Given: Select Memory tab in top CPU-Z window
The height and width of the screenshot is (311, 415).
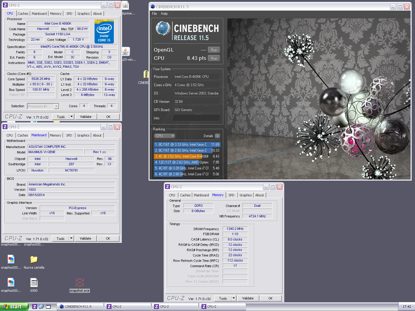Looking at the screenshot, I should click(x=56, y=14).
